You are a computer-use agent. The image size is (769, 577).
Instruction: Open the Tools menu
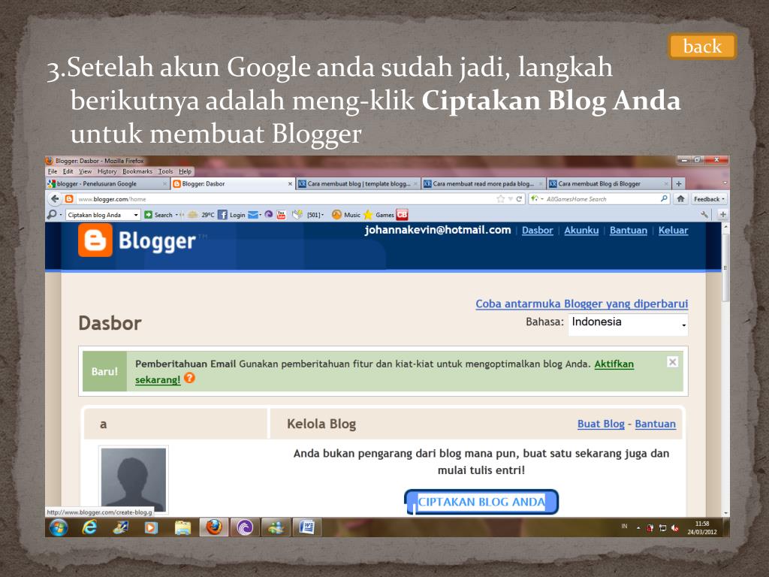pos(166,171)
